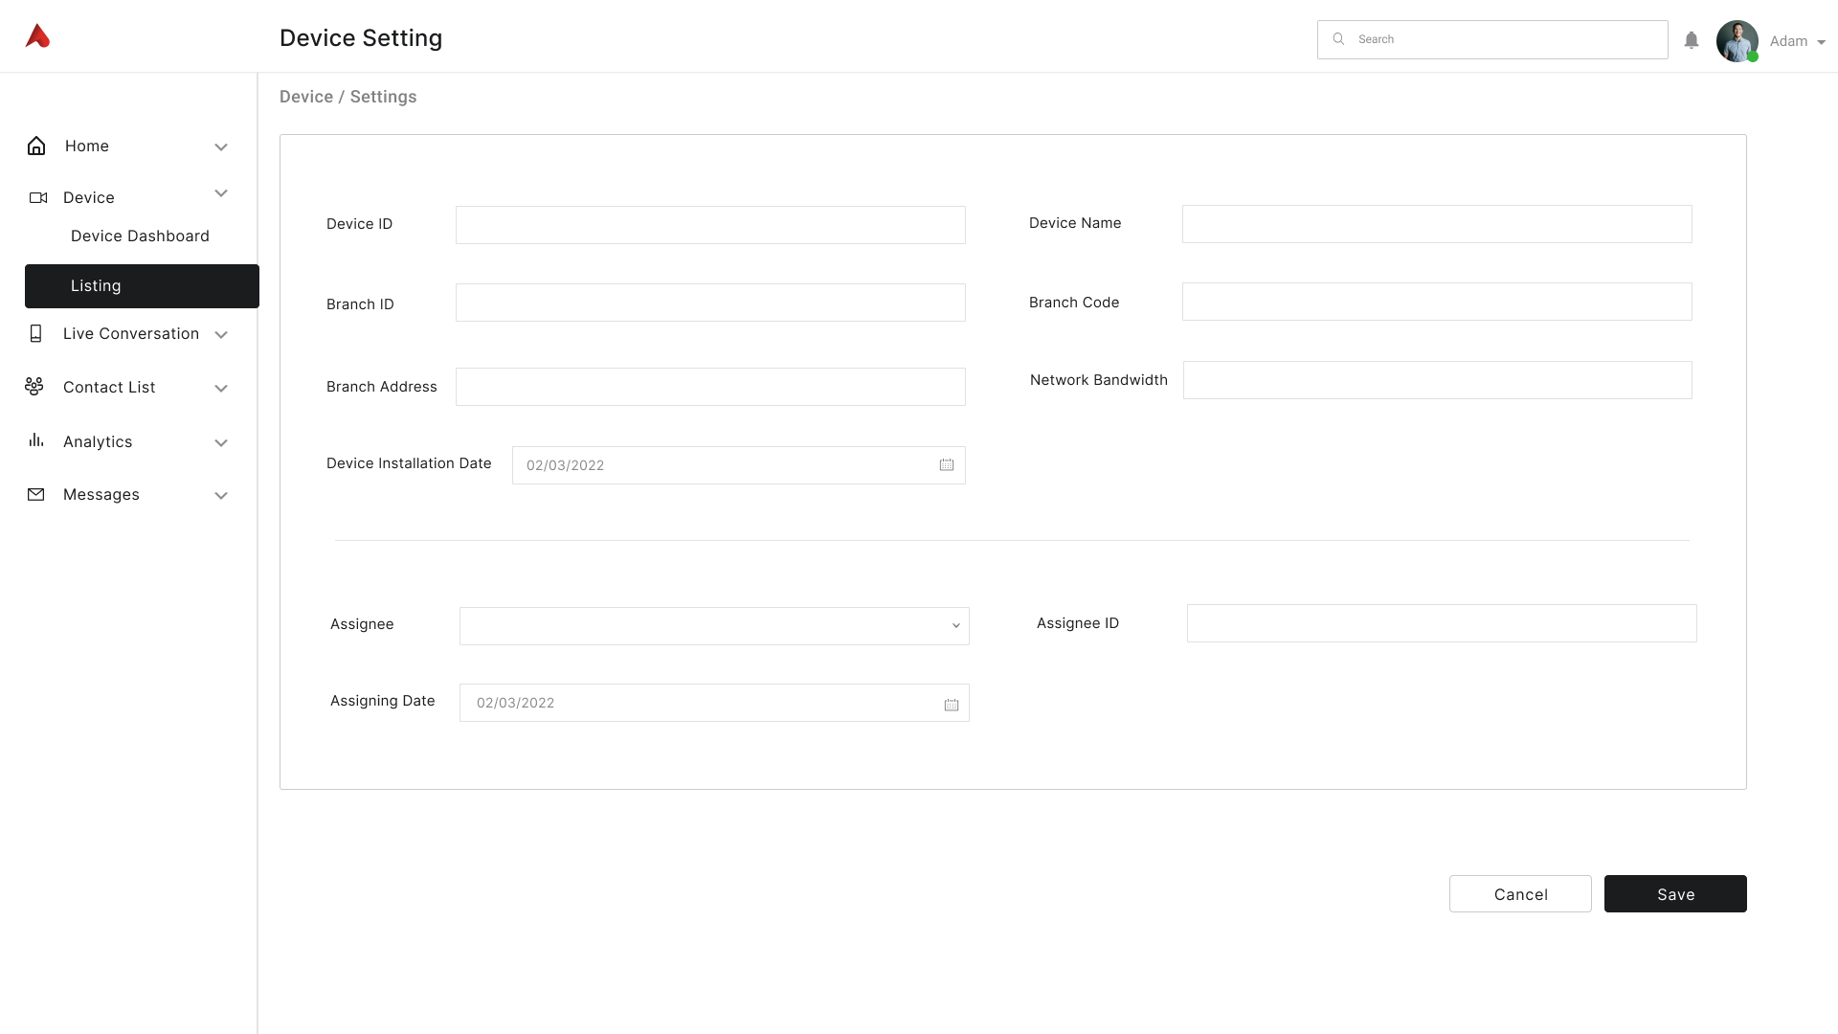Collapse the Device menu chevron
This screenshot has height=1034, width=1838.
221,193
